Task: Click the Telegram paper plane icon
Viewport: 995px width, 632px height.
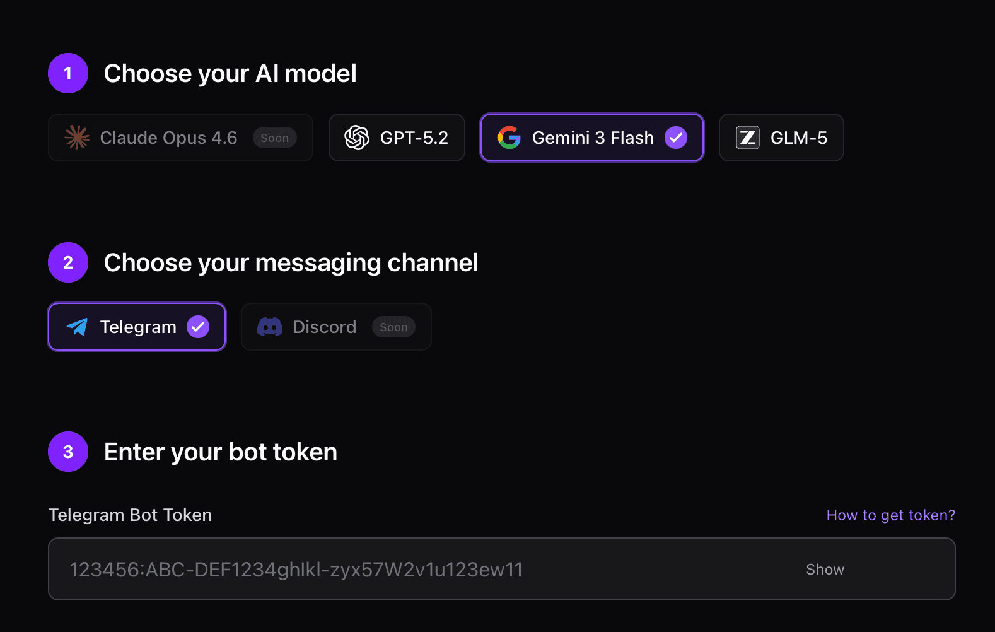Action: pyautogui.click(x=77, y=327)
